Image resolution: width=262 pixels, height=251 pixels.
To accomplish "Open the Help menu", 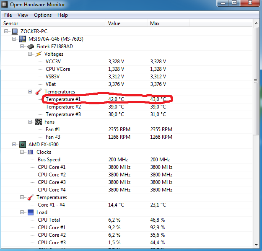I will pos(62,15).
